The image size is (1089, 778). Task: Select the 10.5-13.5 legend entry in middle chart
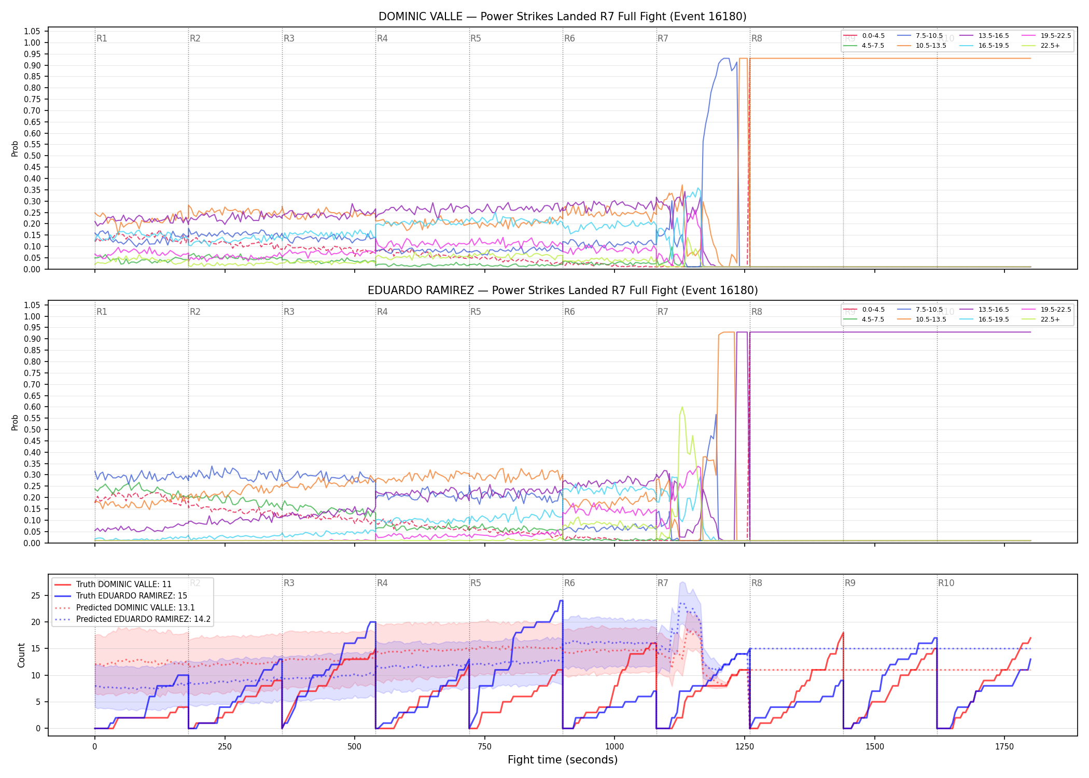922,319
